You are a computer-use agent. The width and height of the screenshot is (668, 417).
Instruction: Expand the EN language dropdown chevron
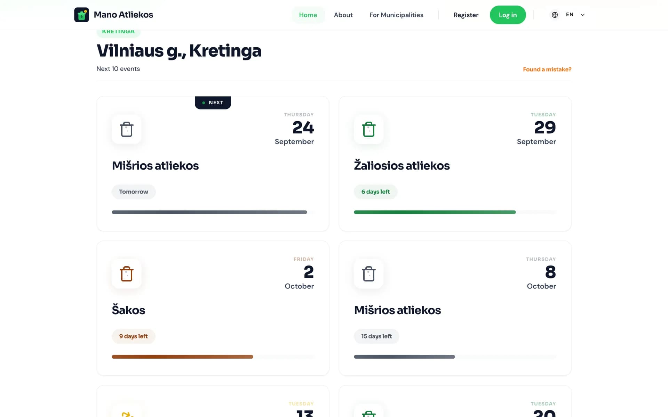point(583,15)
